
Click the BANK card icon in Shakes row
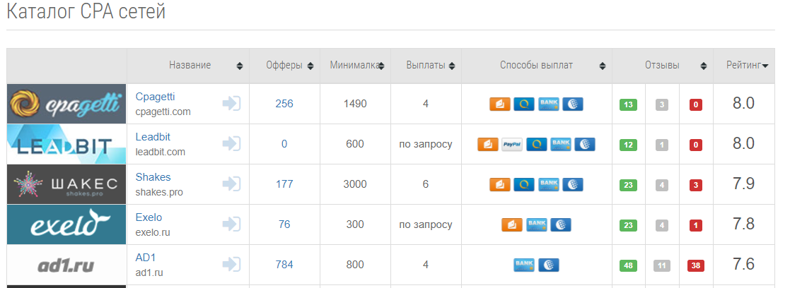click(x=549, y=184)
